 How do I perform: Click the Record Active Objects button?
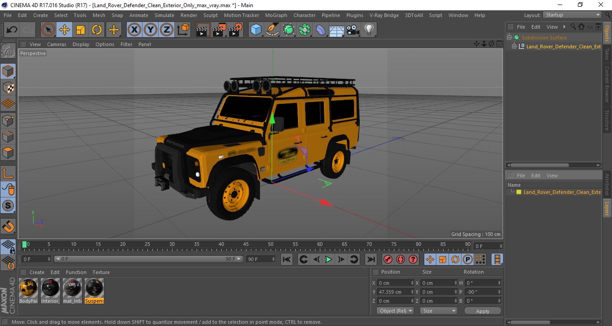point(388,259)
